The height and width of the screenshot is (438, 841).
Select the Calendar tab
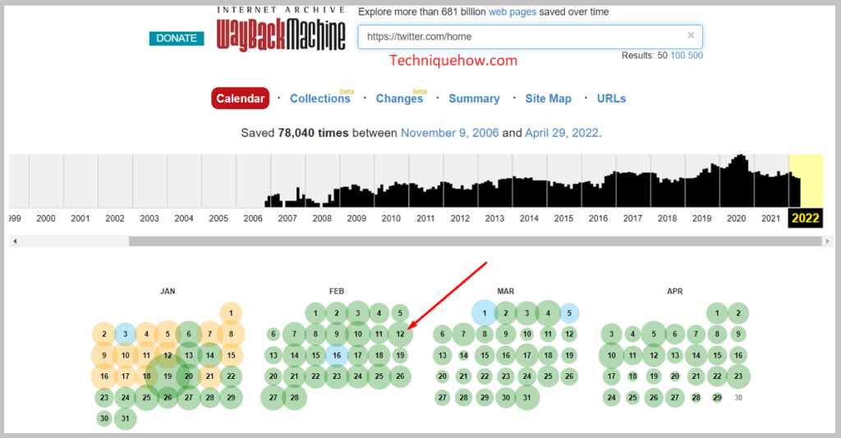(x=241, y=98)
